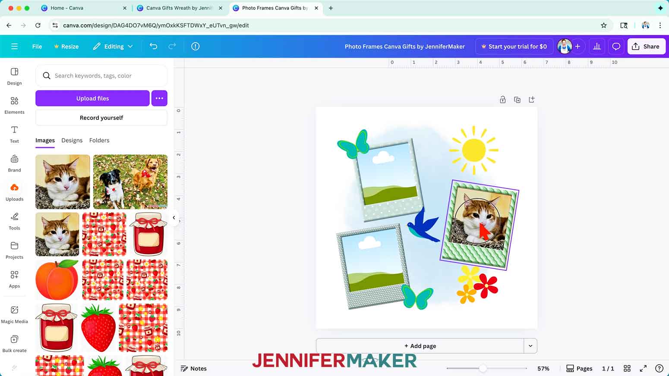Image resolution: width=669 pixels, height=376 pixels.
Task: Click the 57% zoom level value
Action: [x=543, y=368]
